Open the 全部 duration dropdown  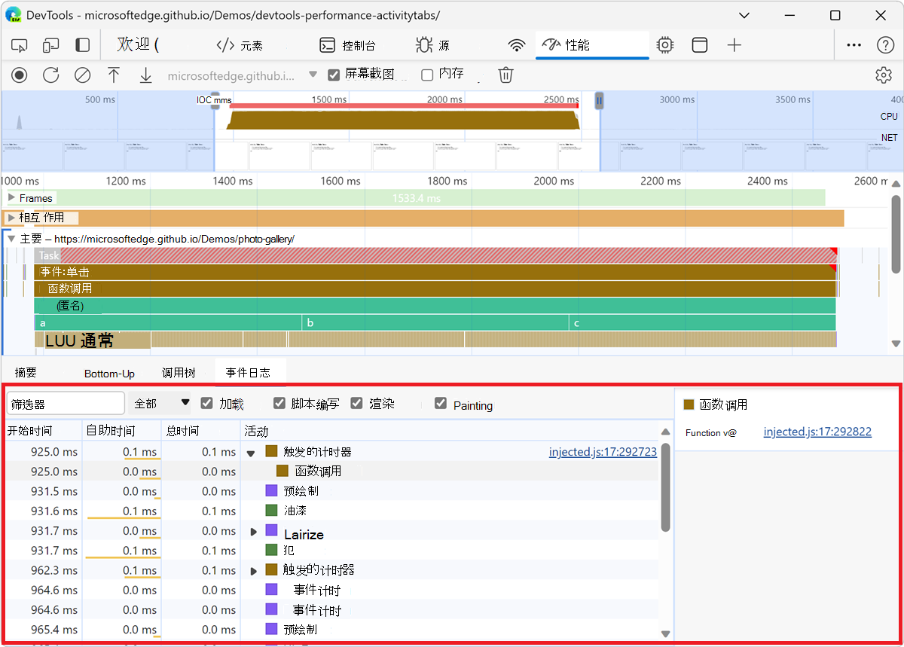click(x=160, y=404)
